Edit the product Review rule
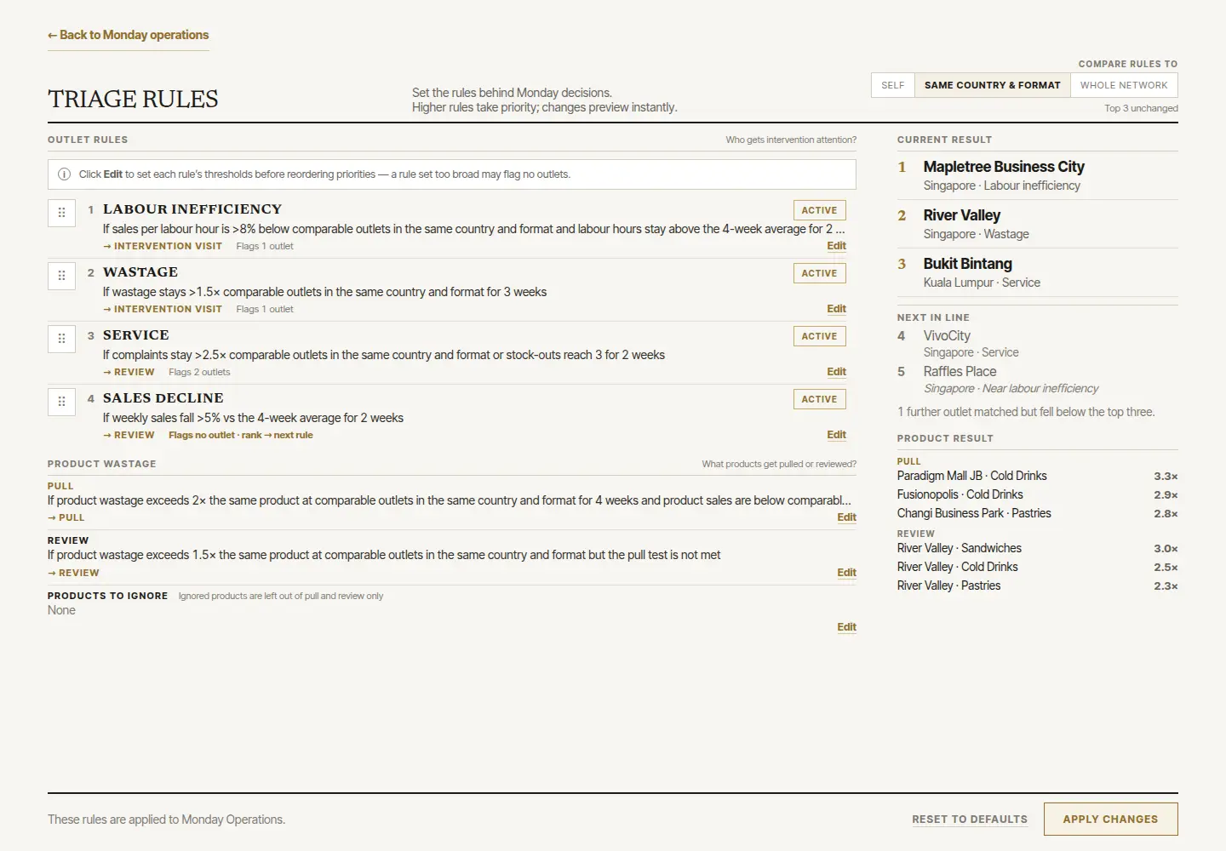The image size is (1226, 851). [846, 573]
